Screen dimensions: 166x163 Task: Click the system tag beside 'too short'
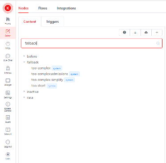[x=52, y=86]
